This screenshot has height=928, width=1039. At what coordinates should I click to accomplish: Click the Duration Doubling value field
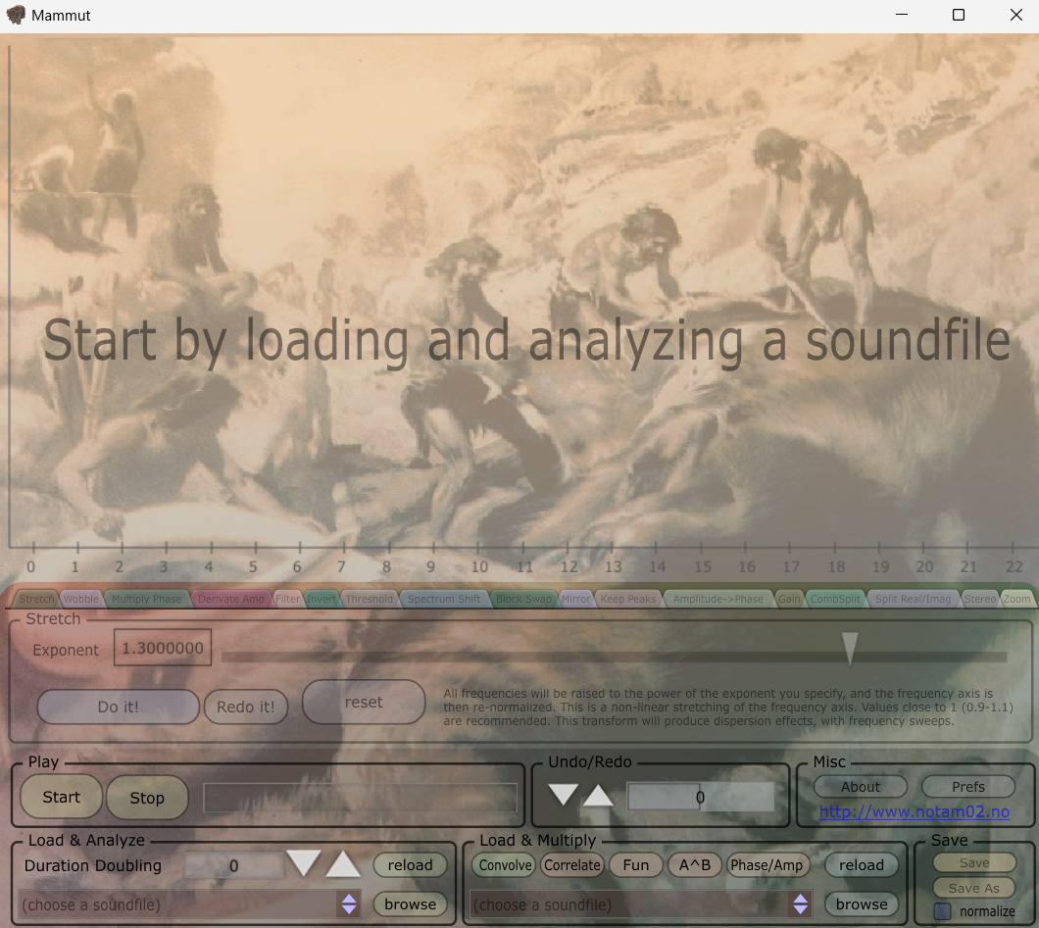pos(234,865)
